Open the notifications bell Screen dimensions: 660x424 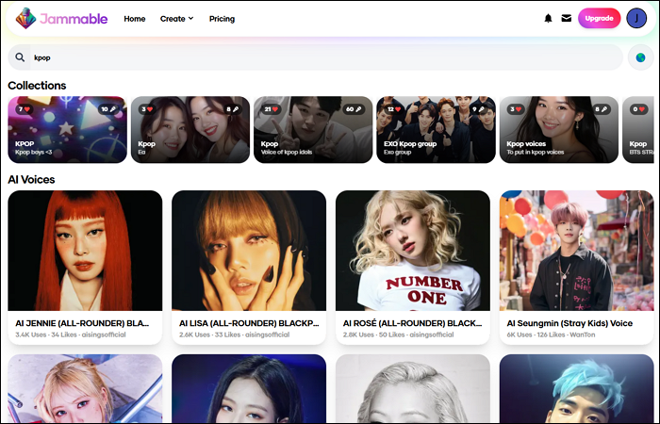tap(548, 18)
